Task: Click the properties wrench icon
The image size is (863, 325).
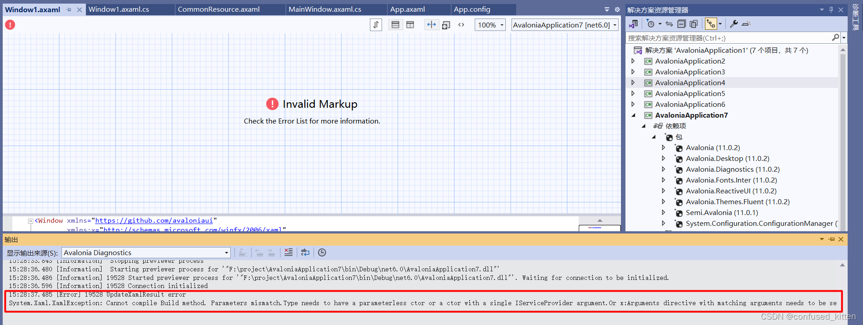Action: pos(734,24)
